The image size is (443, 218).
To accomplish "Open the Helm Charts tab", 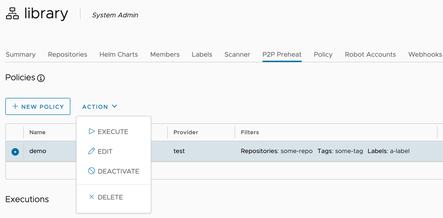I will [118, 55].
